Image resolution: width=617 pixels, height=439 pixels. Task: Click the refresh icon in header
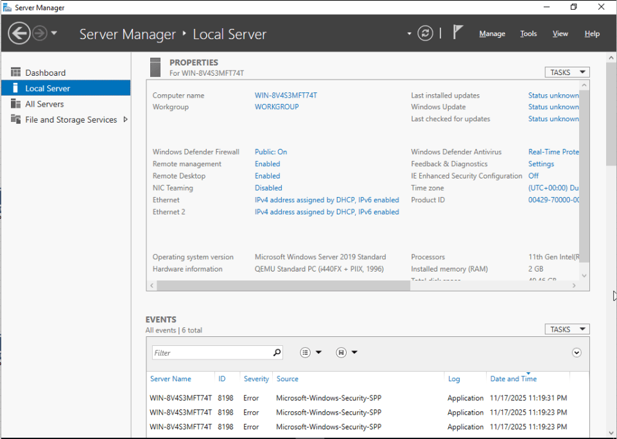(425, 33)
